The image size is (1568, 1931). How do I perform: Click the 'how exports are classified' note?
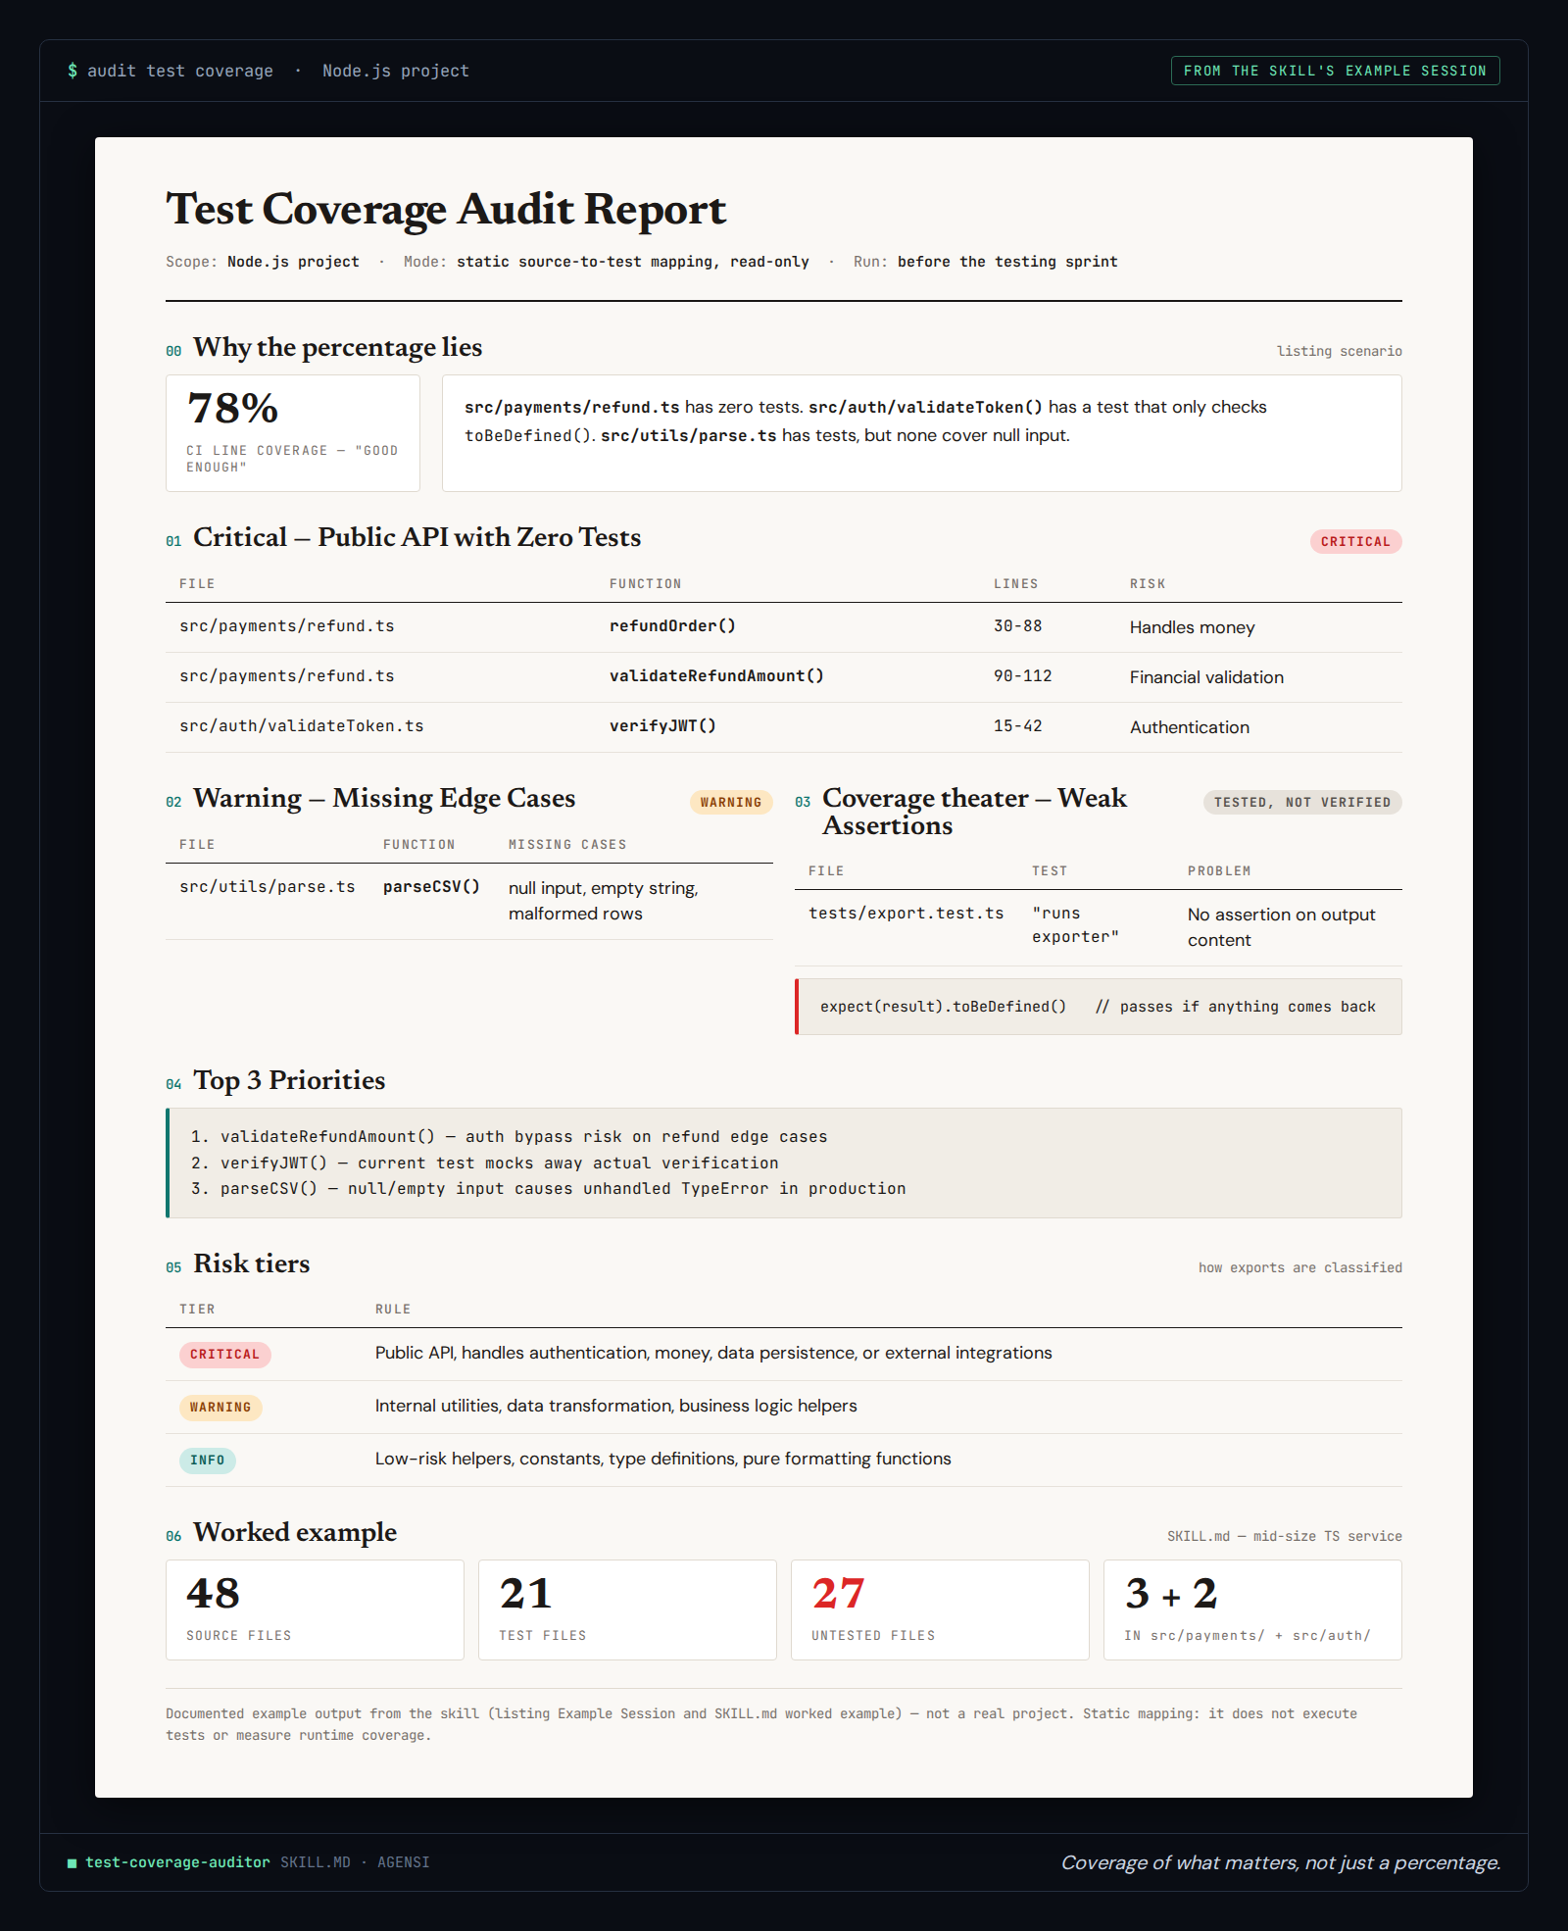(1299, 1267)
